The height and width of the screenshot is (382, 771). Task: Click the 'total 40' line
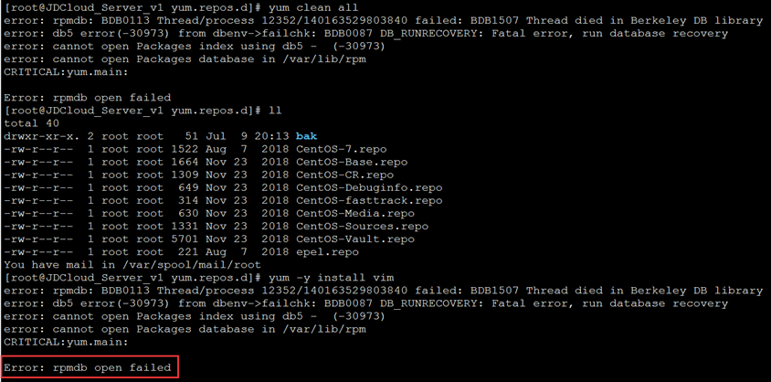point(31,123)
